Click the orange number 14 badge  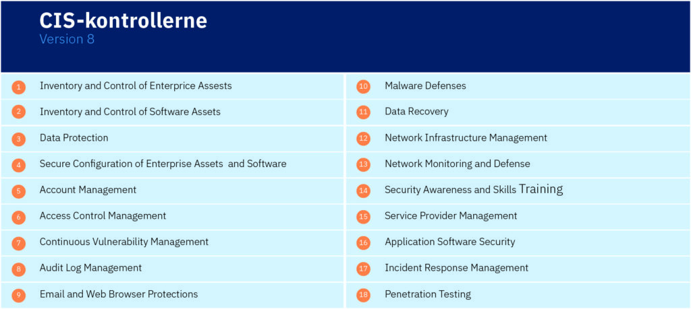pyautogui.click(x=363, y=191)
